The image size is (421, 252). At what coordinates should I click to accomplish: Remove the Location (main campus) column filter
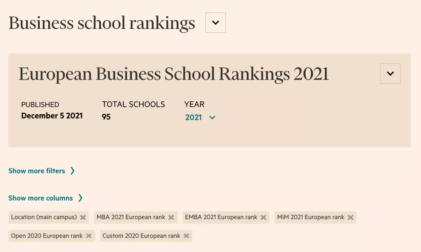click(82, 217)
